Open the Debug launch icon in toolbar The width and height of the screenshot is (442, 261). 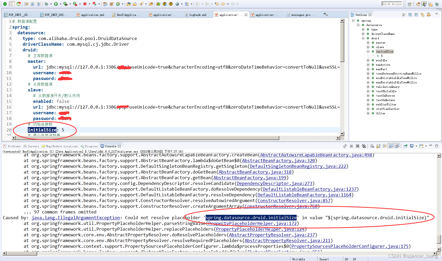(46, 4)
